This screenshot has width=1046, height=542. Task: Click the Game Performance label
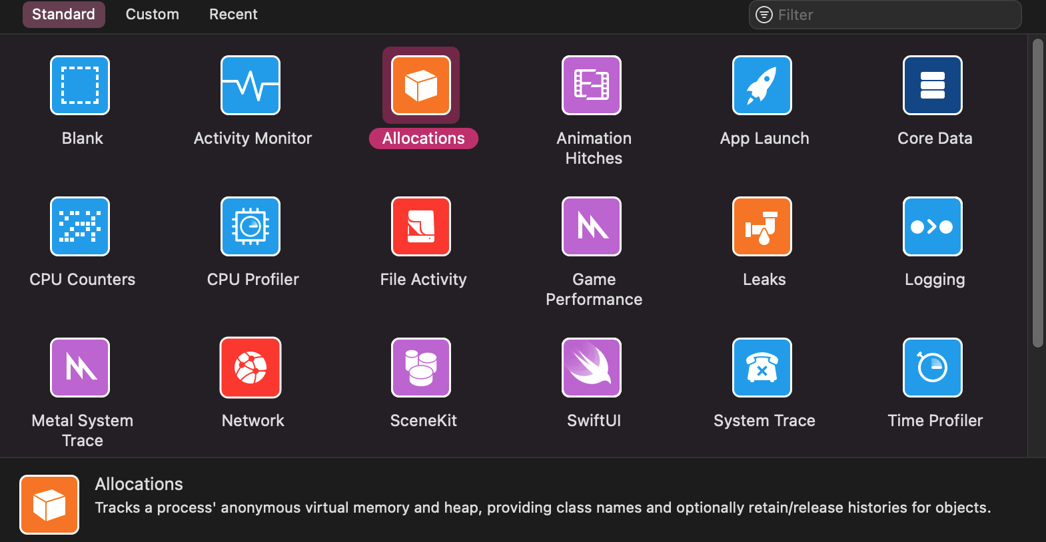594,290
